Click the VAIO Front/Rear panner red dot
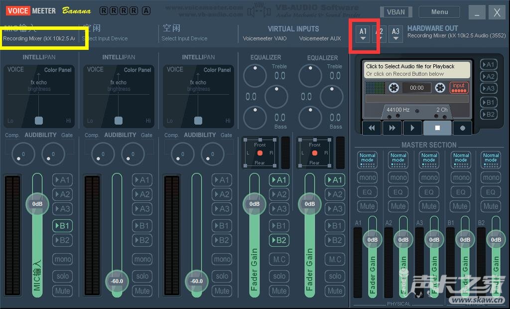 click(260, 153)
